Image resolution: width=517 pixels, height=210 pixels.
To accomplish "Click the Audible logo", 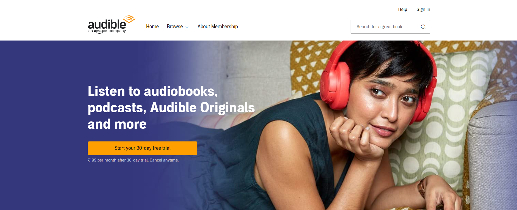I will point(112,24).
